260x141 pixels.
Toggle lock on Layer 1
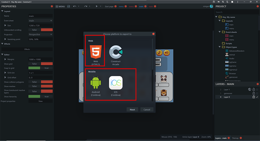(x=254, y=89)
